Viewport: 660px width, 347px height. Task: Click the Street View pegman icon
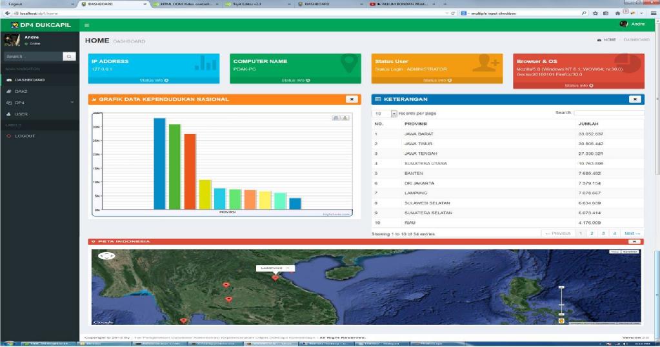pyautogui.click(x=561, y=320)
